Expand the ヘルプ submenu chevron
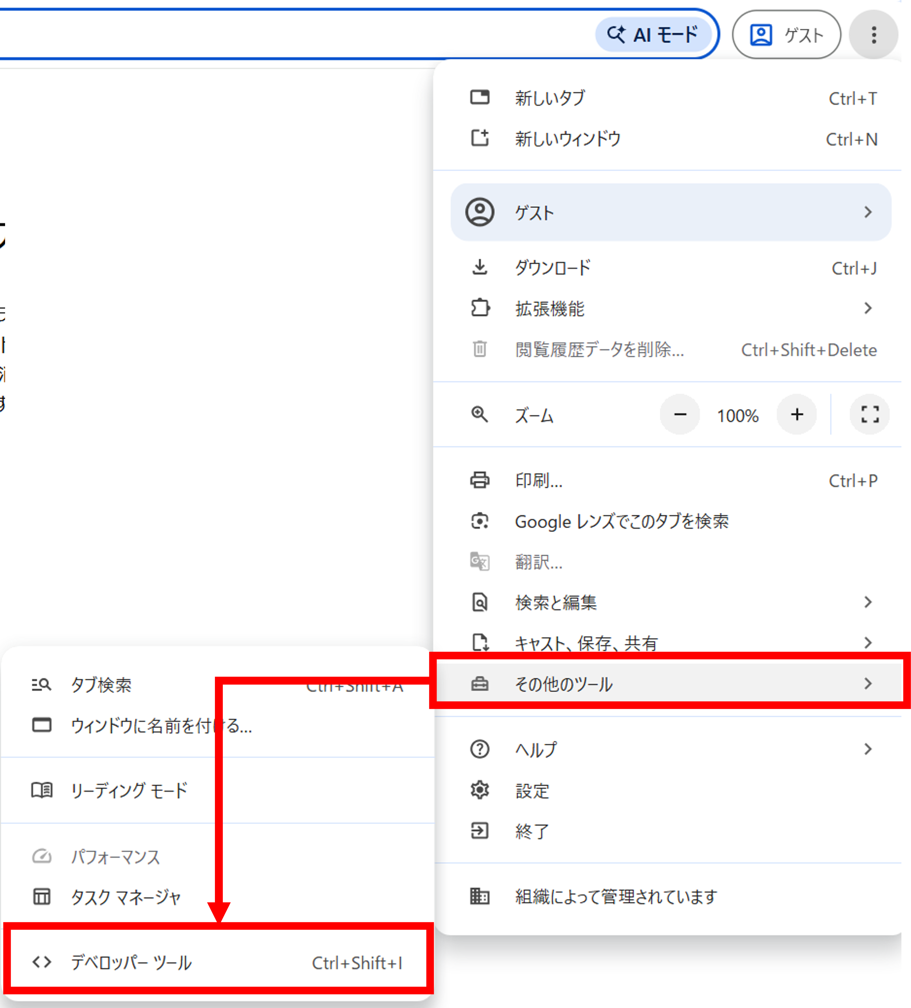 pyautogui.click(x=868, y=749)
